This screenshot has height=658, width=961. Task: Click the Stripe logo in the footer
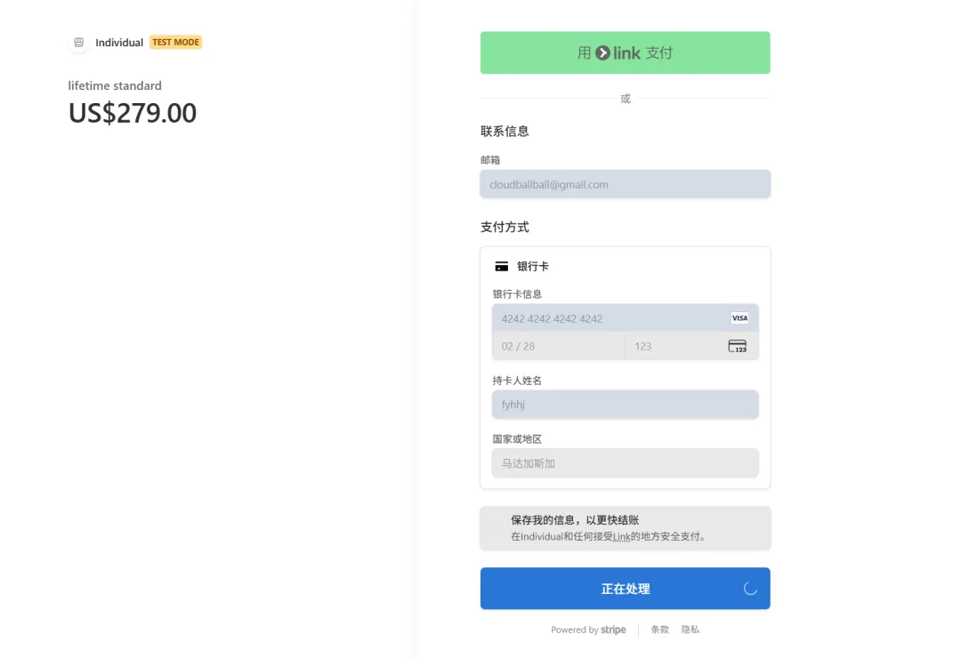613,630
